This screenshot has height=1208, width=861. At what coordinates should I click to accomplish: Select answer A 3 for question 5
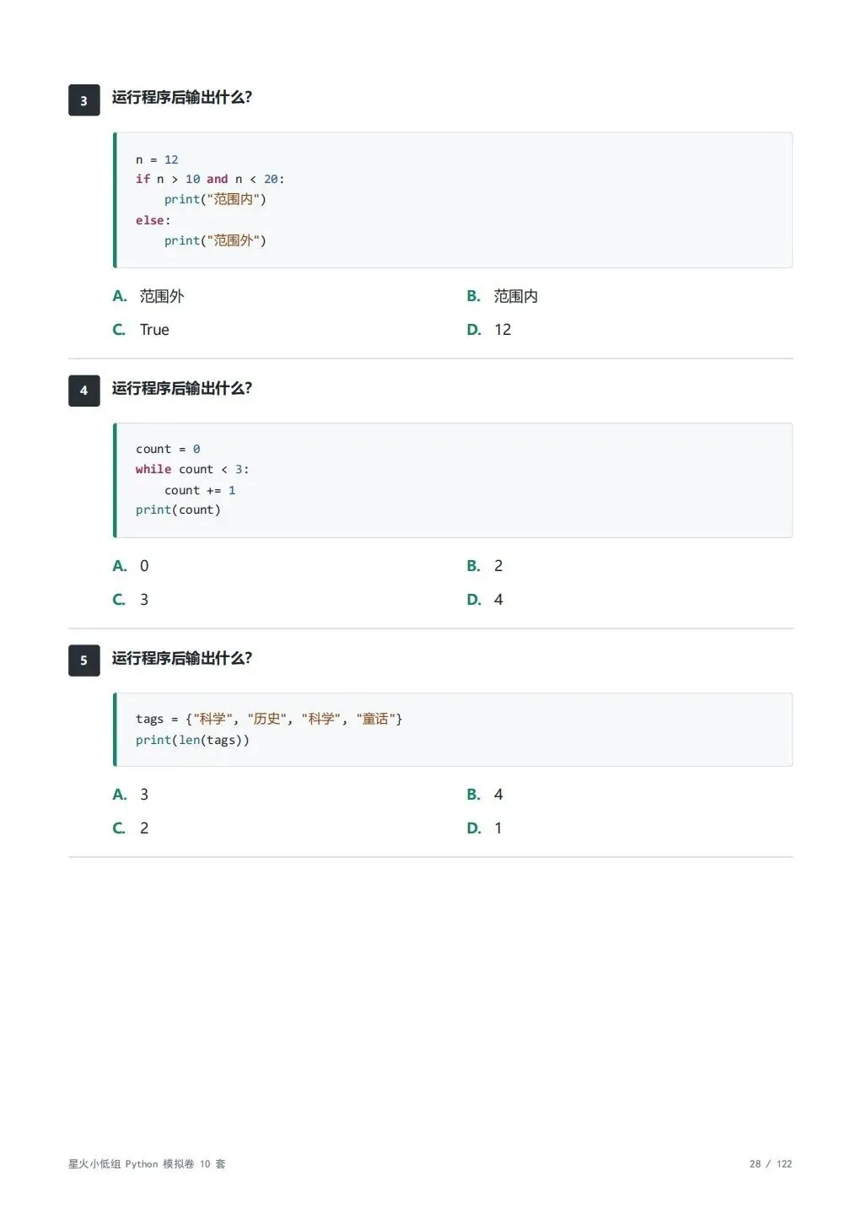coord(131,795)
